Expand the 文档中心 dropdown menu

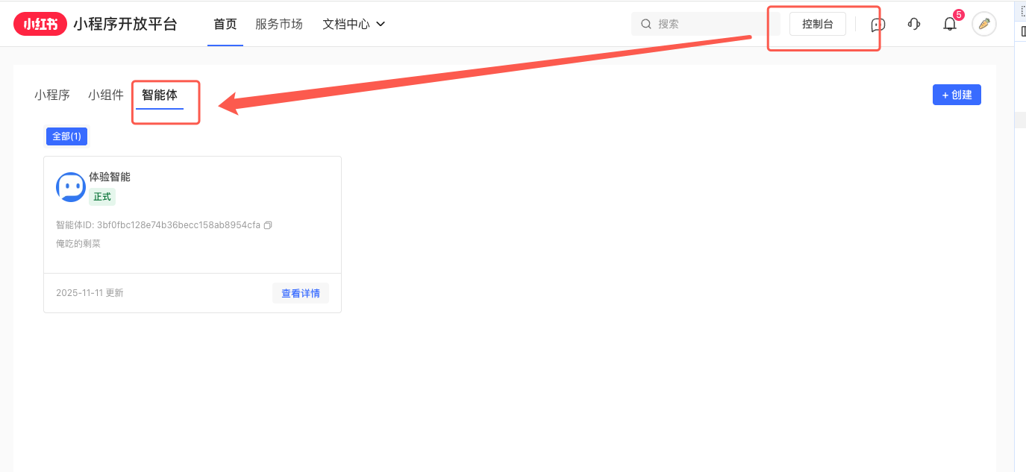pos(354,24)
